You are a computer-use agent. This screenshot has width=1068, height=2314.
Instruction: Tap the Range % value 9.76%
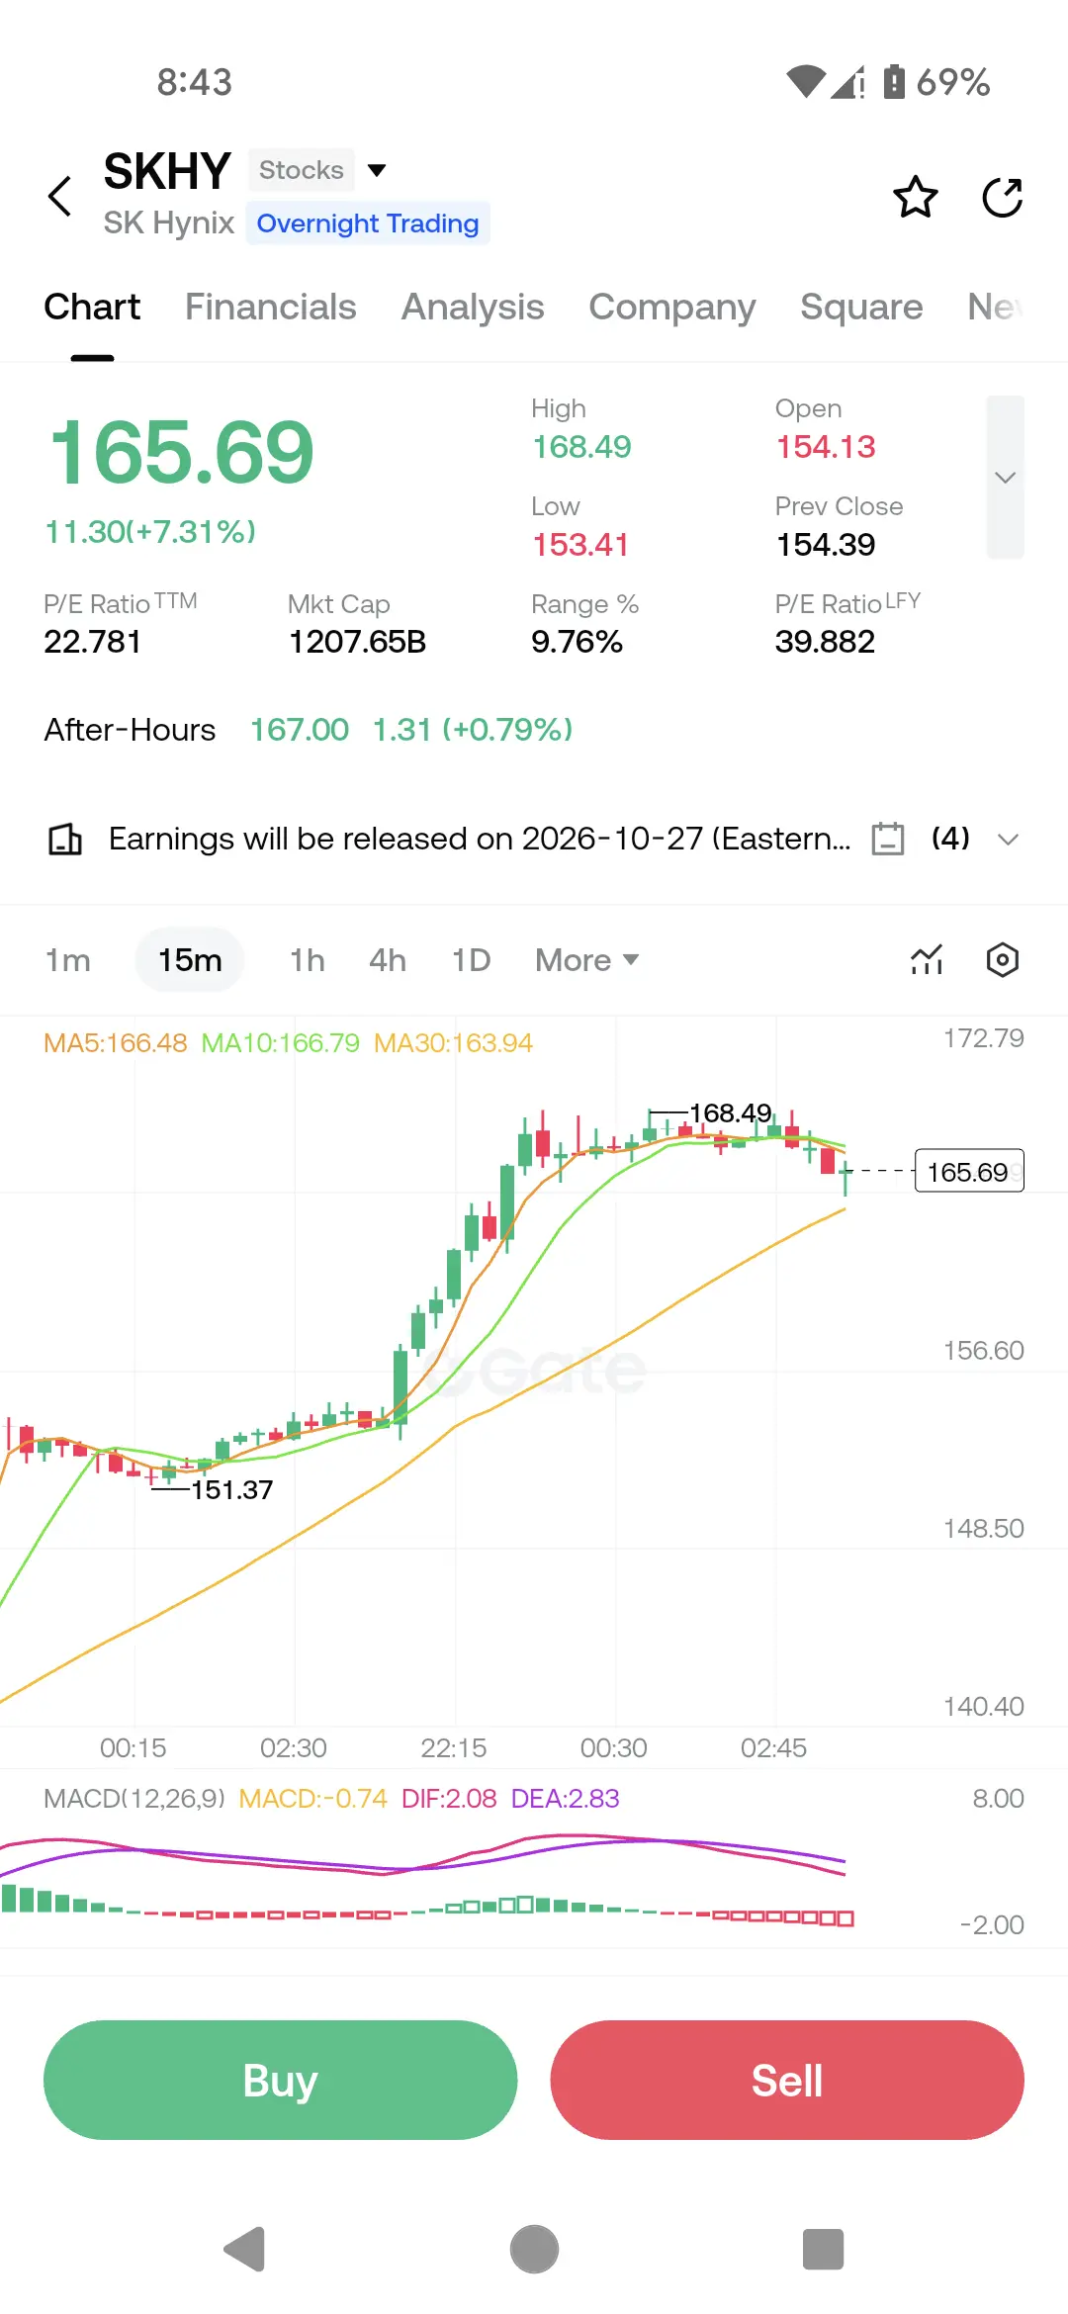(x=577, y=642)
